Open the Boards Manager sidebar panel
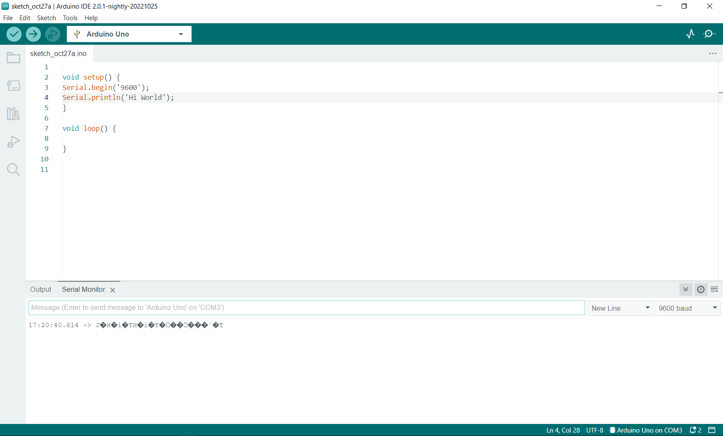This screenshot has height=436, width=723. (x=13, y=86)
